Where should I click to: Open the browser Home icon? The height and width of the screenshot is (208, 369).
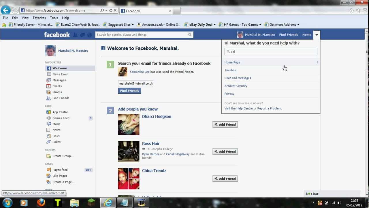pos(351,10)
